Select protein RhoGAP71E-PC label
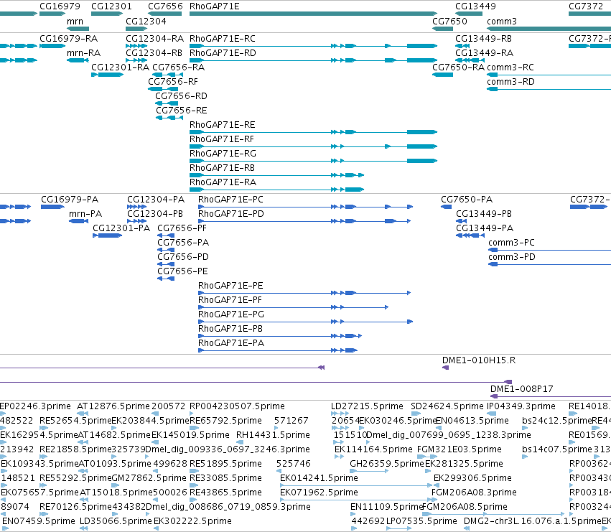The width and height of the screenshot is (611, 532). 230,200
